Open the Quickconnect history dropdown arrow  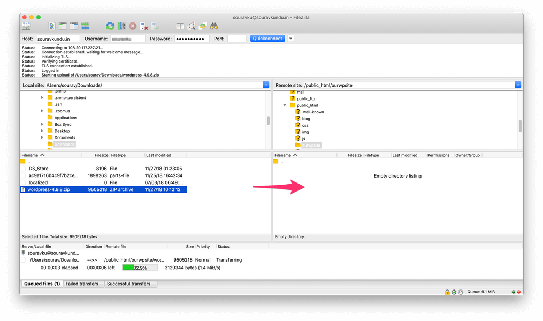(x=291, y=39)
